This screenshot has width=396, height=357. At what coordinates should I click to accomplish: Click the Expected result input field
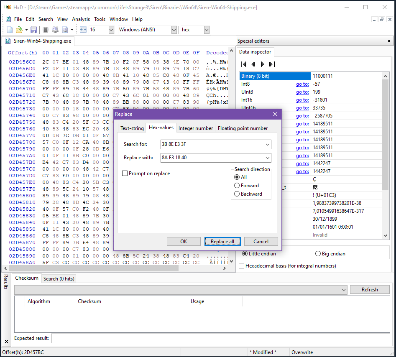click(x=220, y=338)
